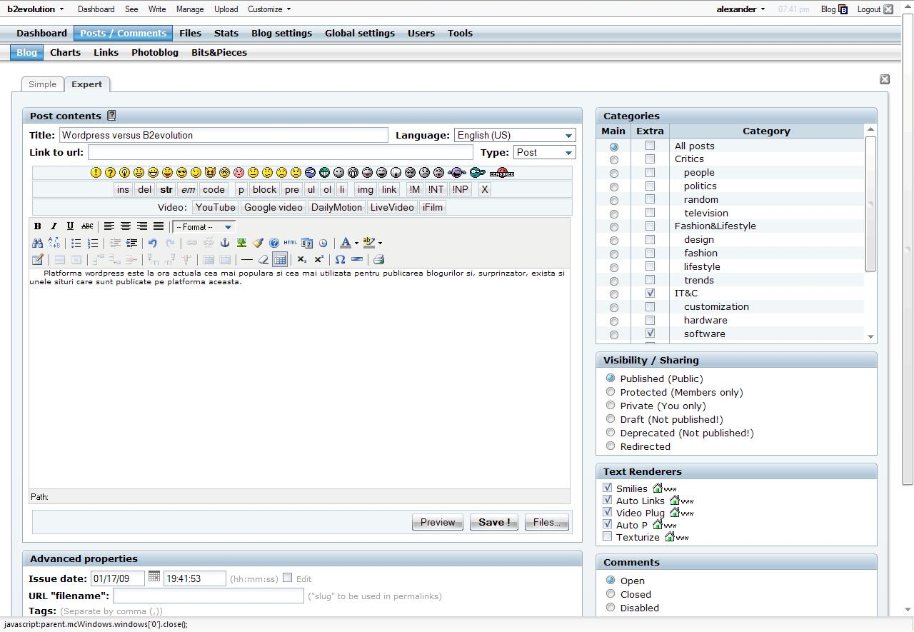Undo the last edit
Image resolution: width=914 pixels, height=632 pixels.
[x=153, y=243]
